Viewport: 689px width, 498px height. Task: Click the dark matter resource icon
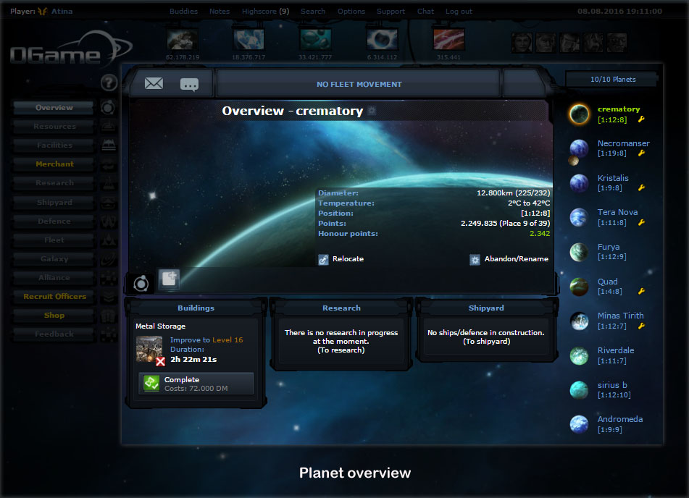(448, 40)
